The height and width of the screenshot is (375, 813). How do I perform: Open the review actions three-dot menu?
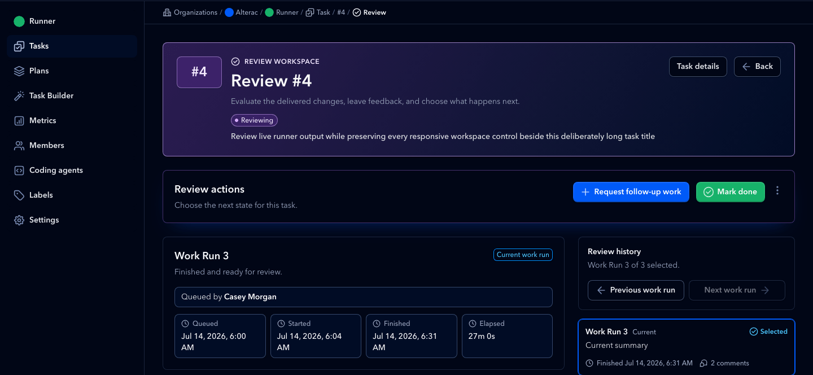(x=777, y=191)
